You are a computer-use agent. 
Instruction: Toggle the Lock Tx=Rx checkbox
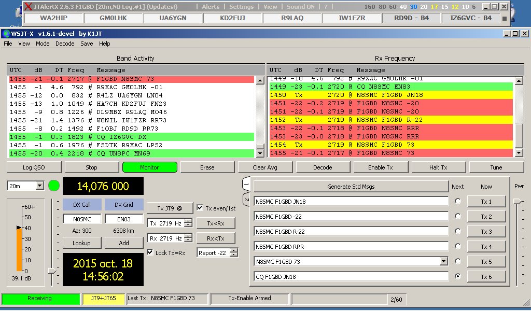[150, 252]
